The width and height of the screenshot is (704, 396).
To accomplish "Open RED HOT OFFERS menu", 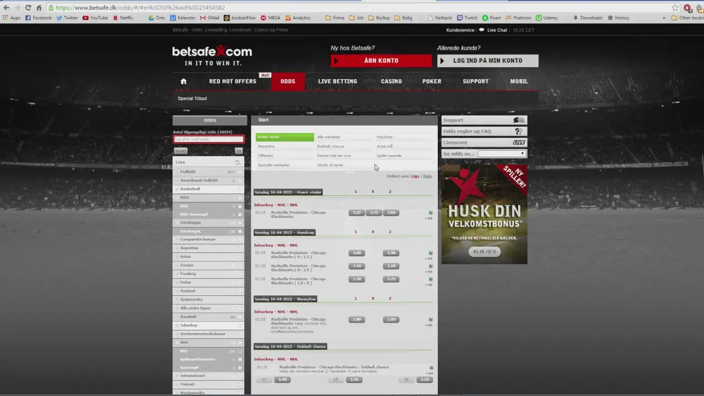I will (233, 81).
